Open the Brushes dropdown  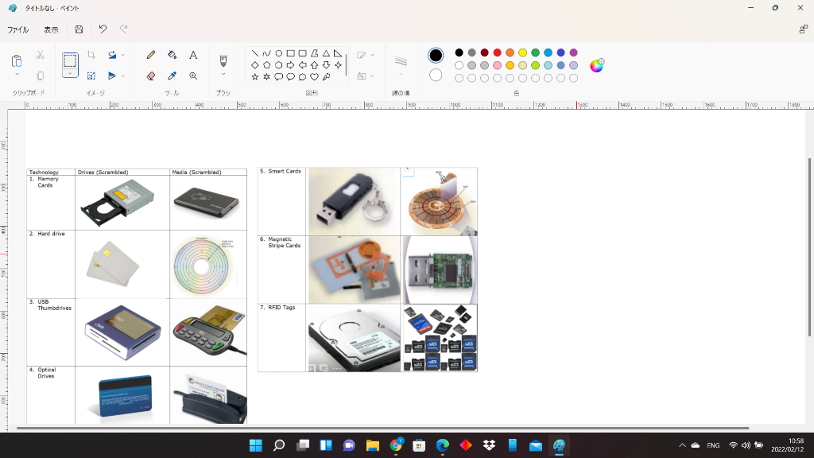pos(223,74)
